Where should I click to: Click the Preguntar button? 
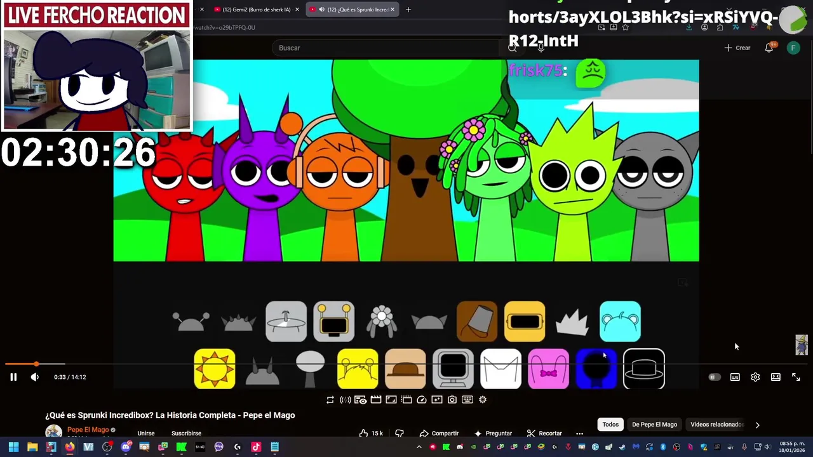492,433
